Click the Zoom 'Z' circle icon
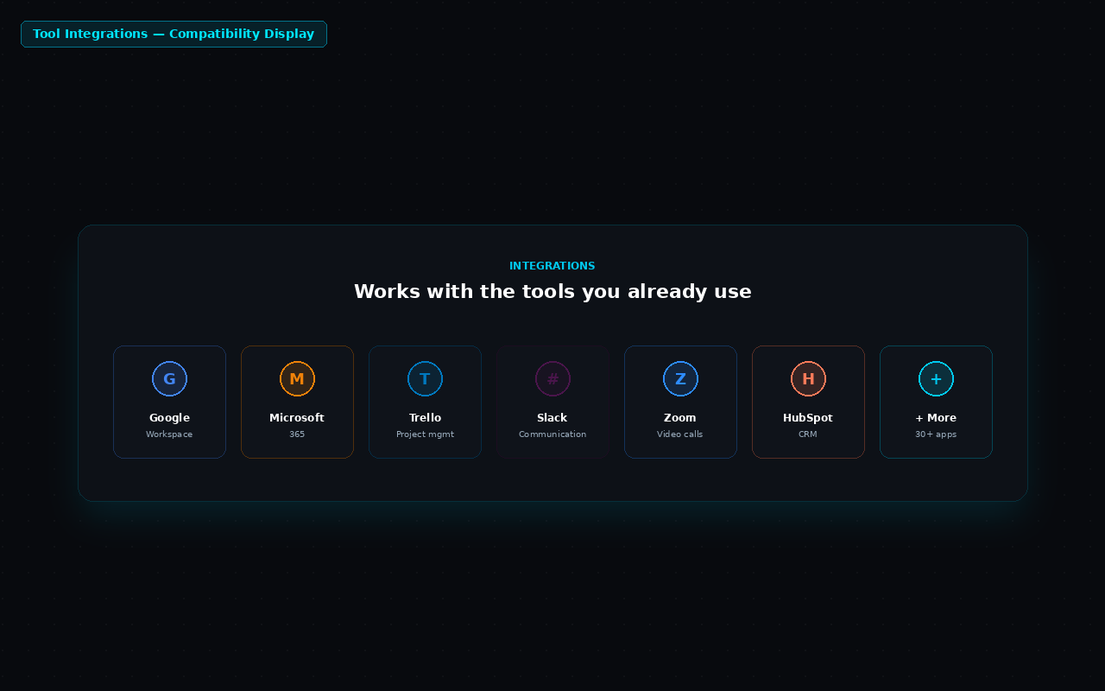 tap(680, 379)
